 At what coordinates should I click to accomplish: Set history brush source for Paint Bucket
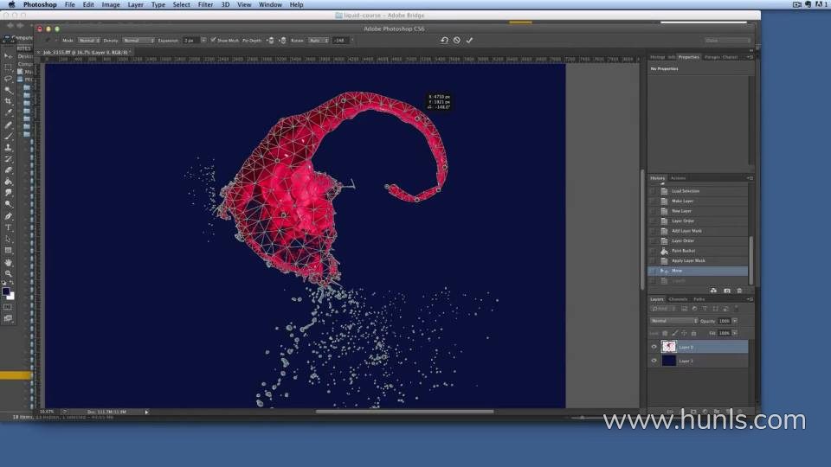[x=653, y=251]
